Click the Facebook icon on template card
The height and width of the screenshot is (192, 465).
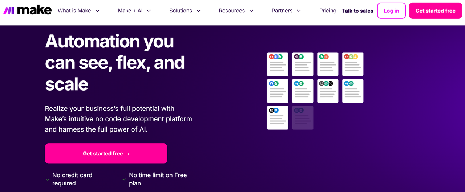[x=271, y=84]
